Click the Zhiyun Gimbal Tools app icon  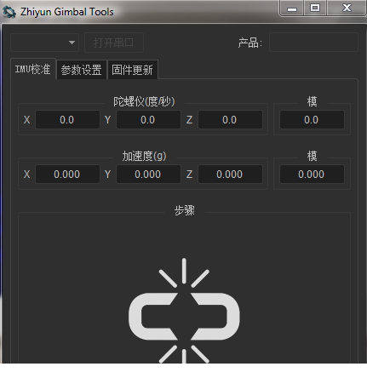tap(9, 12)
